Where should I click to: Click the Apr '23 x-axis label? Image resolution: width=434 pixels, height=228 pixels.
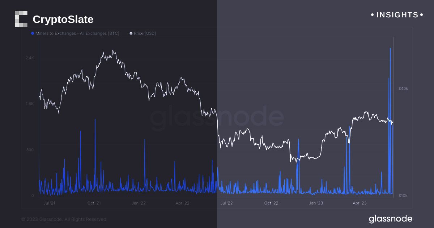[359, 203]
